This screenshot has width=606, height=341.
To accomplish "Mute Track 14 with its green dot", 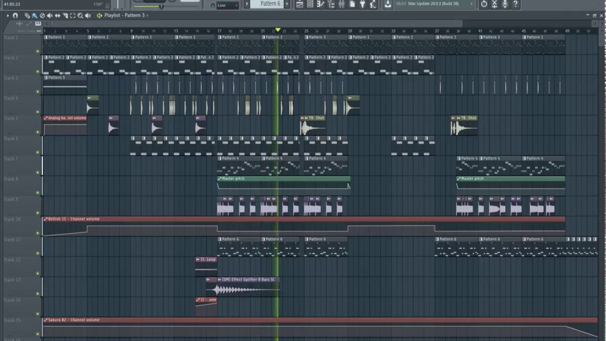I will (x=38, y=314).
